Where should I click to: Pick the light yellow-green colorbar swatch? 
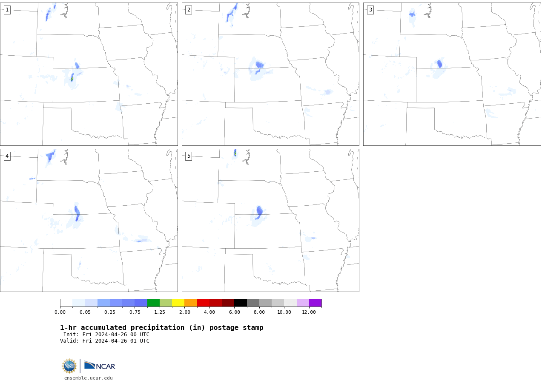(166, 303)
